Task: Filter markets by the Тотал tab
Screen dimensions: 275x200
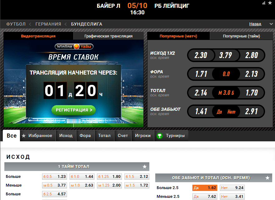Action: pos(104,136)
